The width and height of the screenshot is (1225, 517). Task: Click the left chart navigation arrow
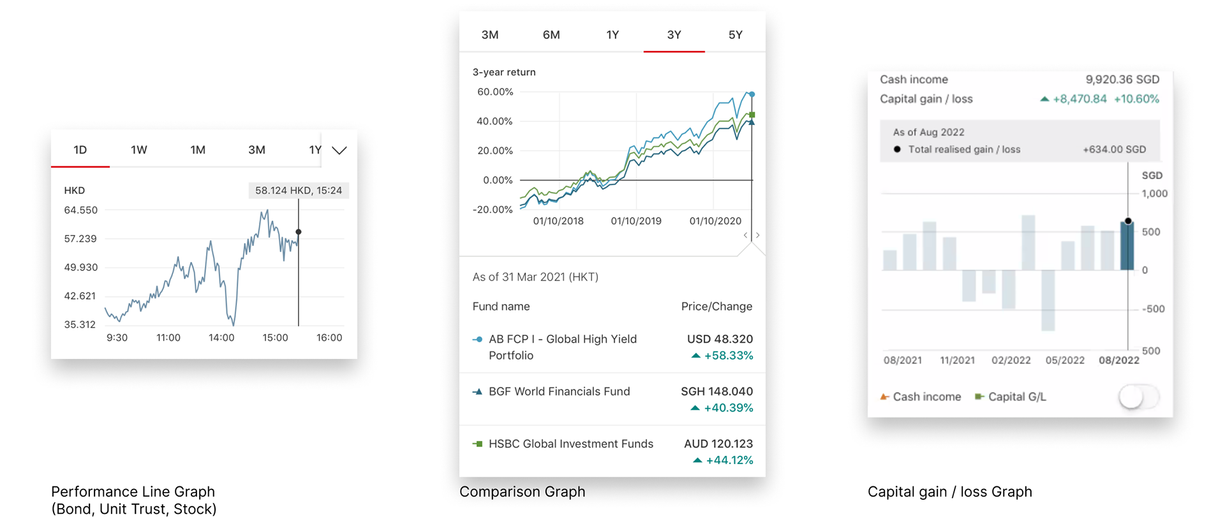pyautogui.click(x=745, y=235)
